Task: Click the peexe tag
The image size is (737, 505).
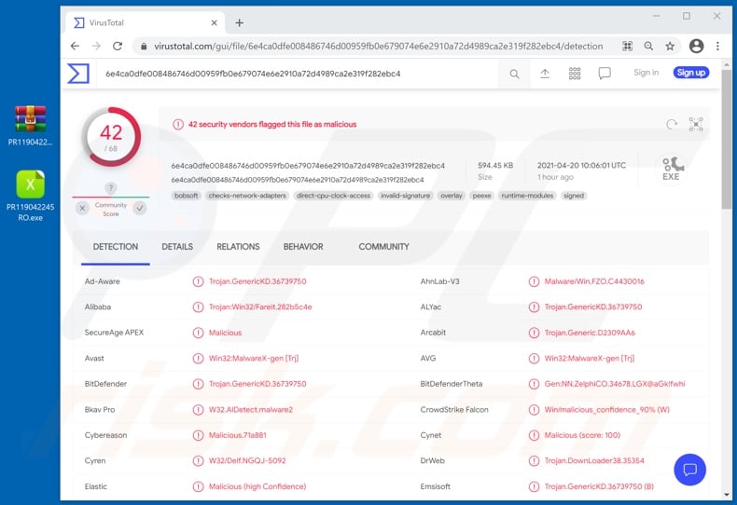Action: [481, 196]
